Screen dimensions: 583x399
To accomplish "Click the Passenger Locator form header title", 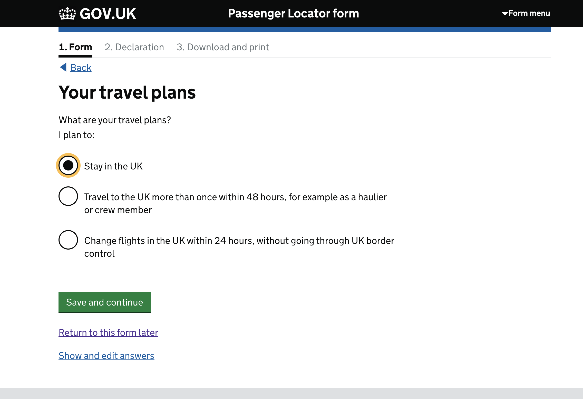I will pyautogui.click(x=294, y=13).
